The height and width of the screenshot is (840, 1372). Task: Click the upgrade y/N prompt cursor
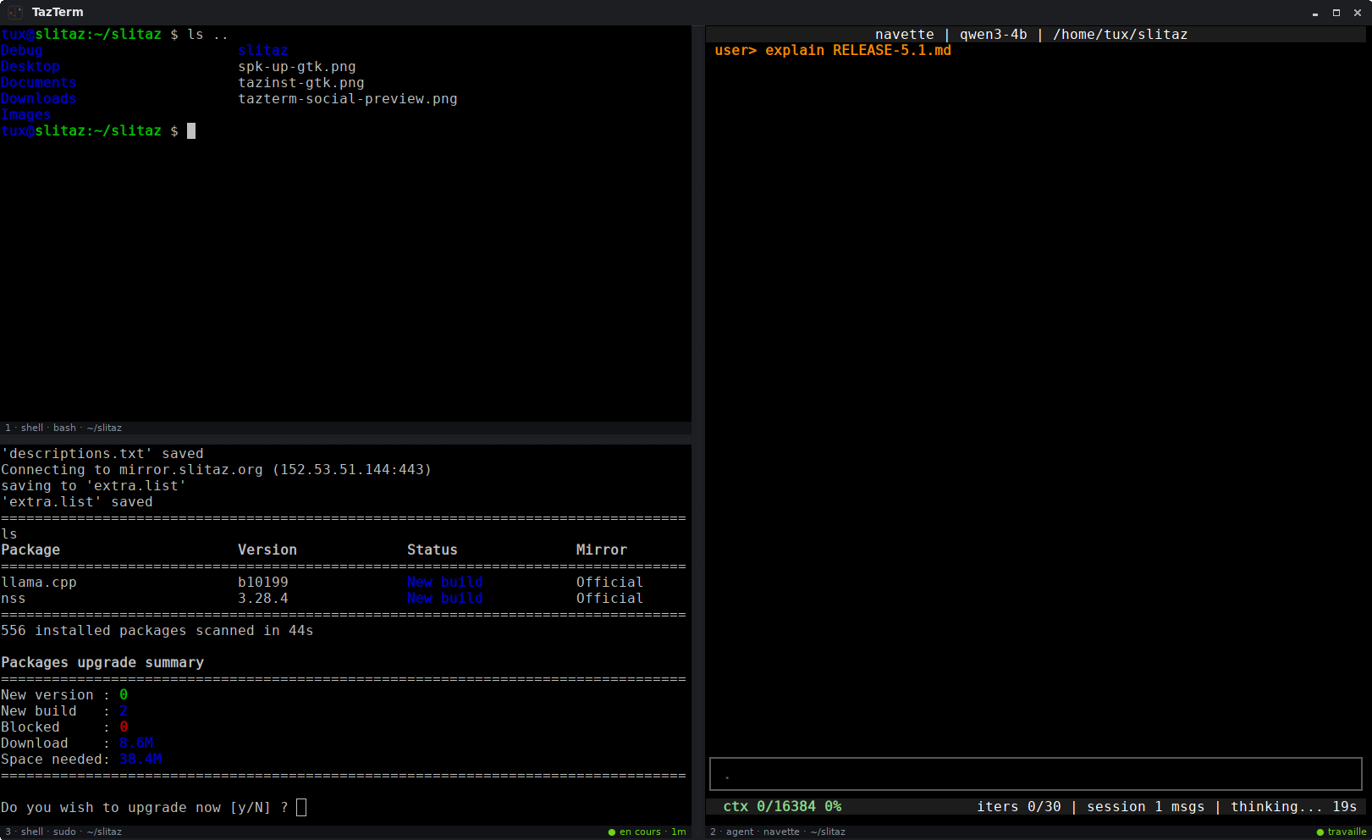pos(301,807)
